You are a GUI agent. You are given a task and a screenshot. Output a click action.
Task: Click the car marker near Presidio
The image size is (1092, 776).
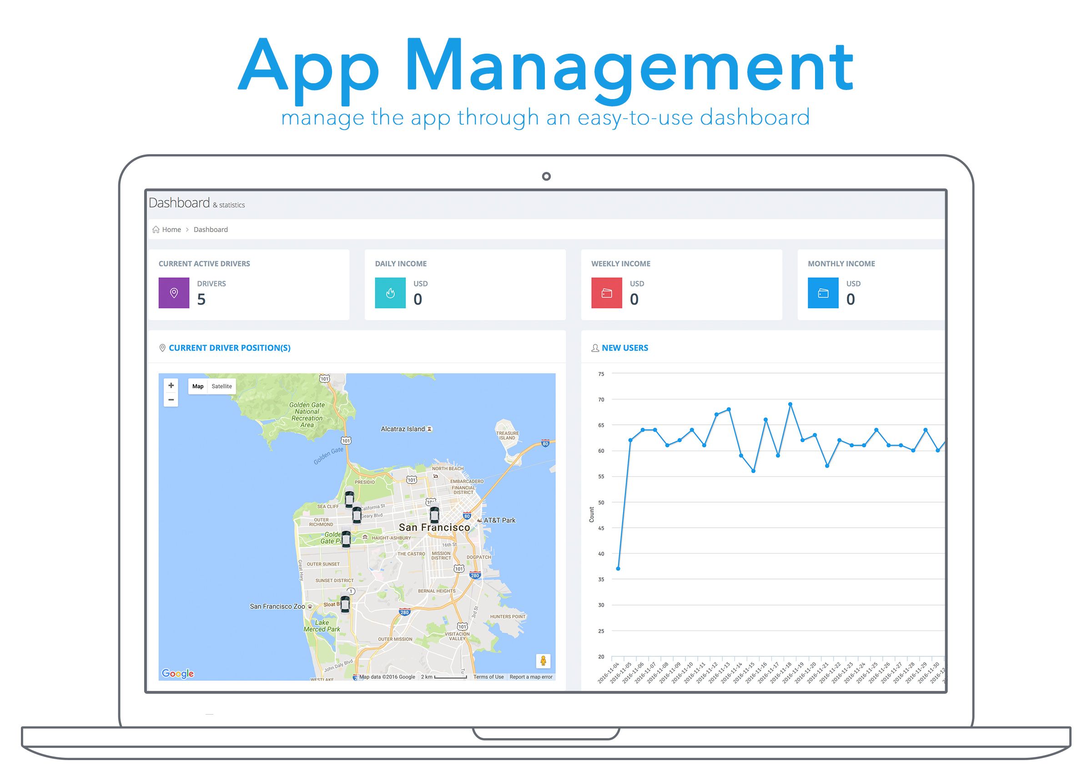click(x=349, y=498)
